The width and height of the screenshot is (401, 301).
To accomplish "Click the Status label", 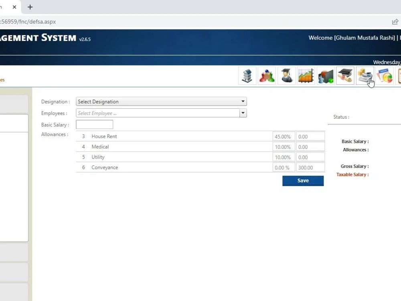I will (341, 117).
